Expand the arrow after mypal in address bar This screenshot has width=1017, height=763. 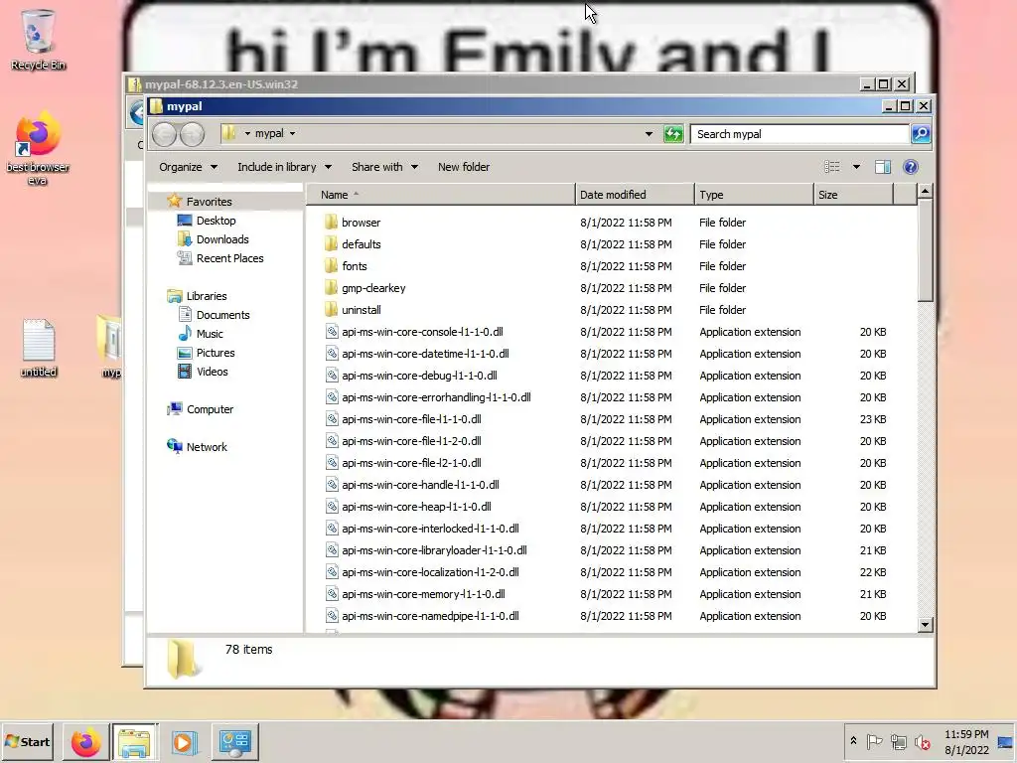point(293,133)
